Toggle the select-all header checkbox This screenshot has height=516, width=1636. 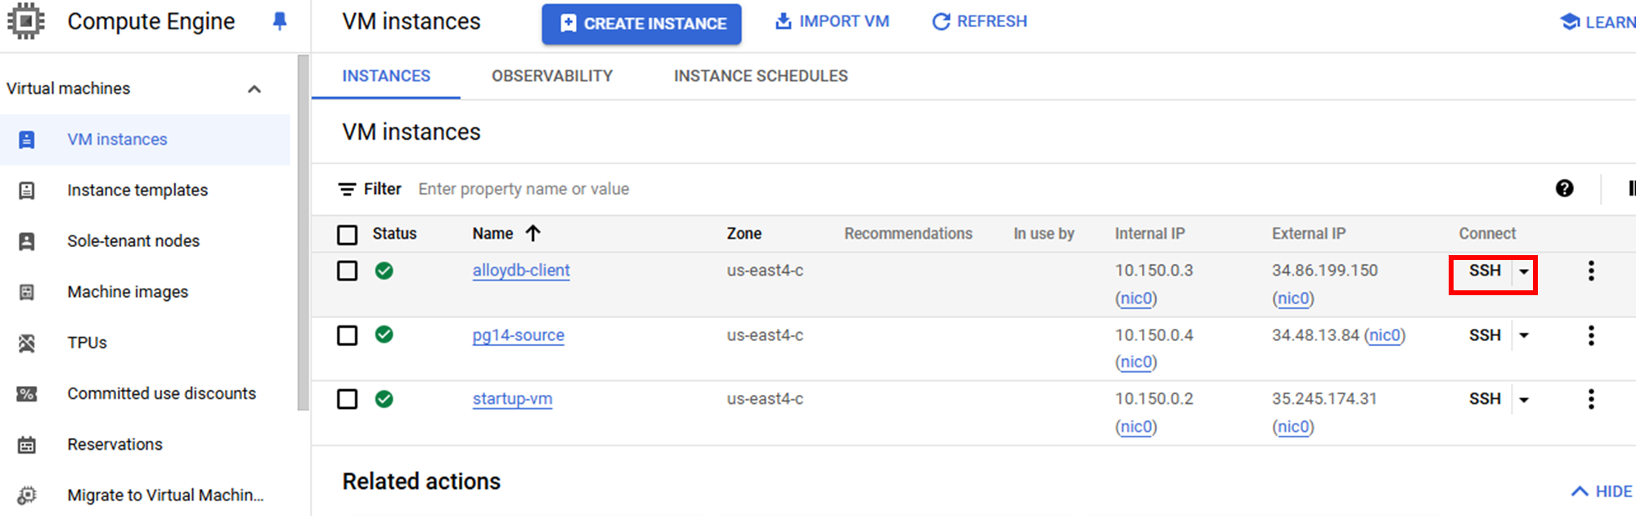(348, 235)
